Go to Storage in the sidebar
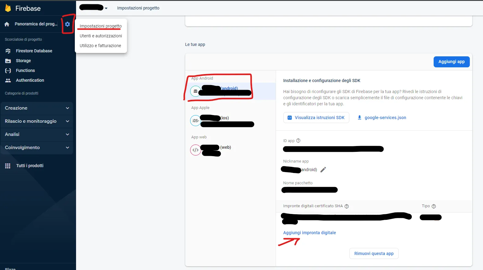483x270 pixels. [x=23, y=61]
